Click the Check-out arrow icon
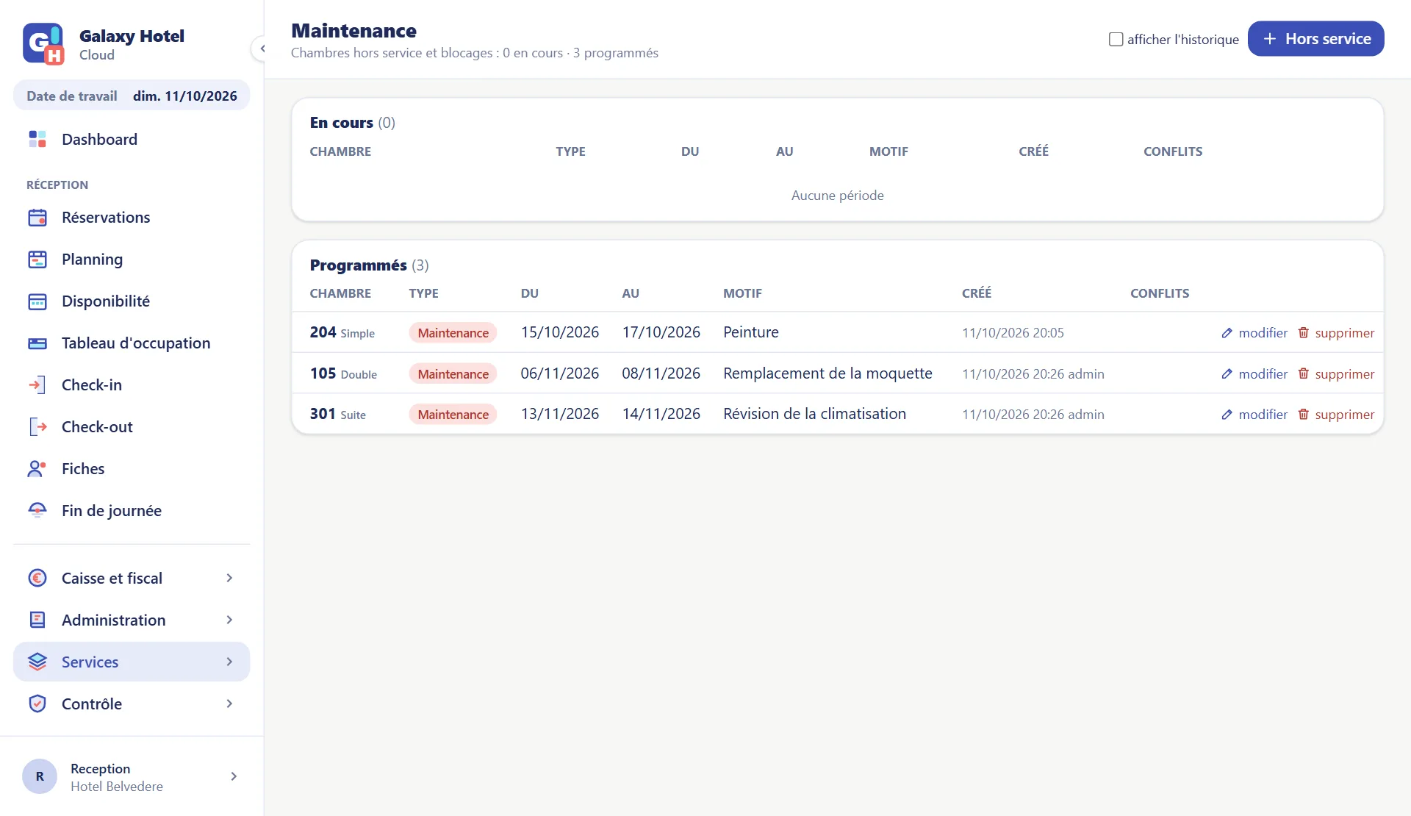The height and width of the screenshot is (816, 1411). pyautogui.click(x=37, y=427)
